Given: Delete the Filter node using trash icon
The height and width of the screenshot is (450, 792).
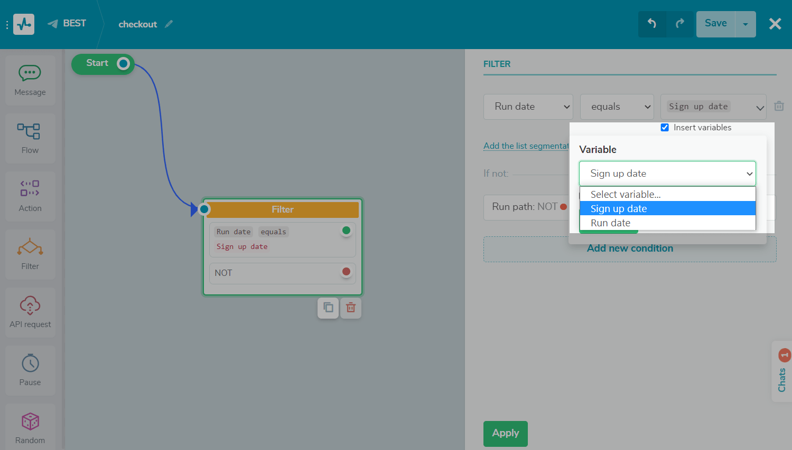Looking at the screenshot, I should [x=351, y=308].
